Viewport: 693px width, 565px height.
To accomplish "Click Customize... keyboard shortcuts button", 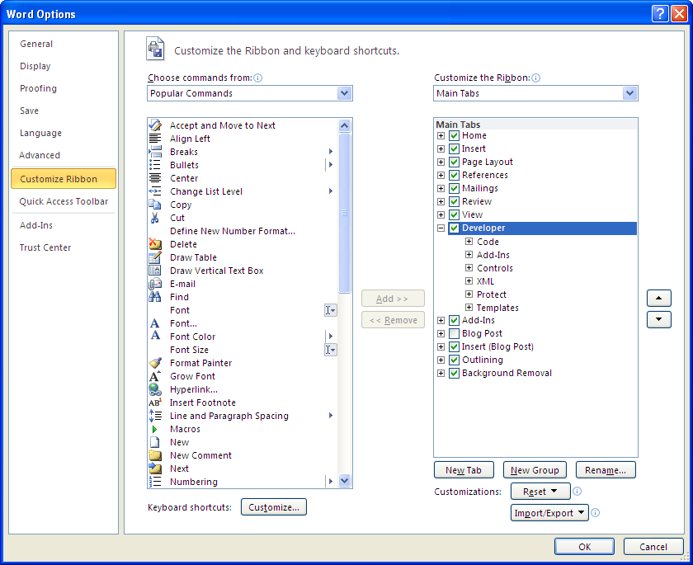I will click(274, 507).
